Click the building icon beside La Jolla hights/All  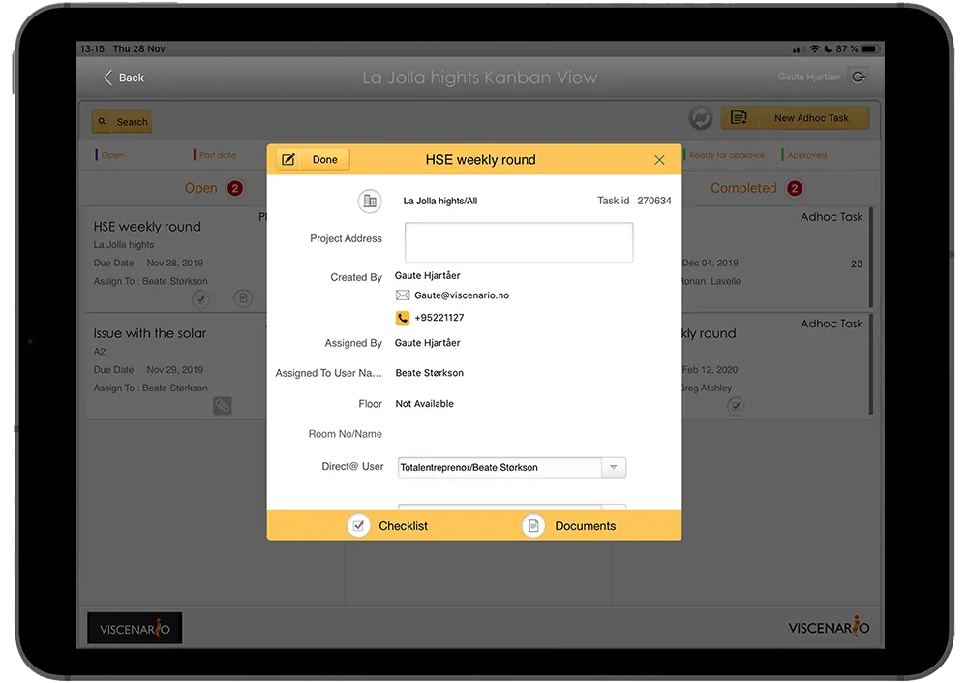tap(370, 201)
